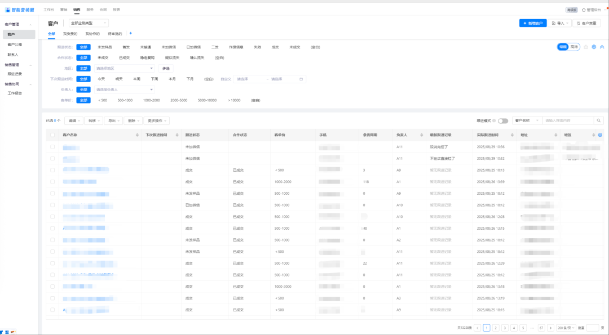Filter 跟进状态 by 未发样品
This screenshot has width=609, height=335.
pyautogui.click(x=104, y=47)
